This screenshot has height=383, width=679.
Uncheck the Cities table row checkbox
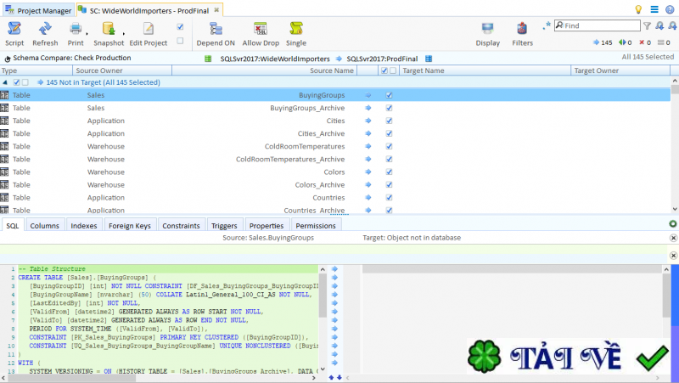click(x=390, y=121)
